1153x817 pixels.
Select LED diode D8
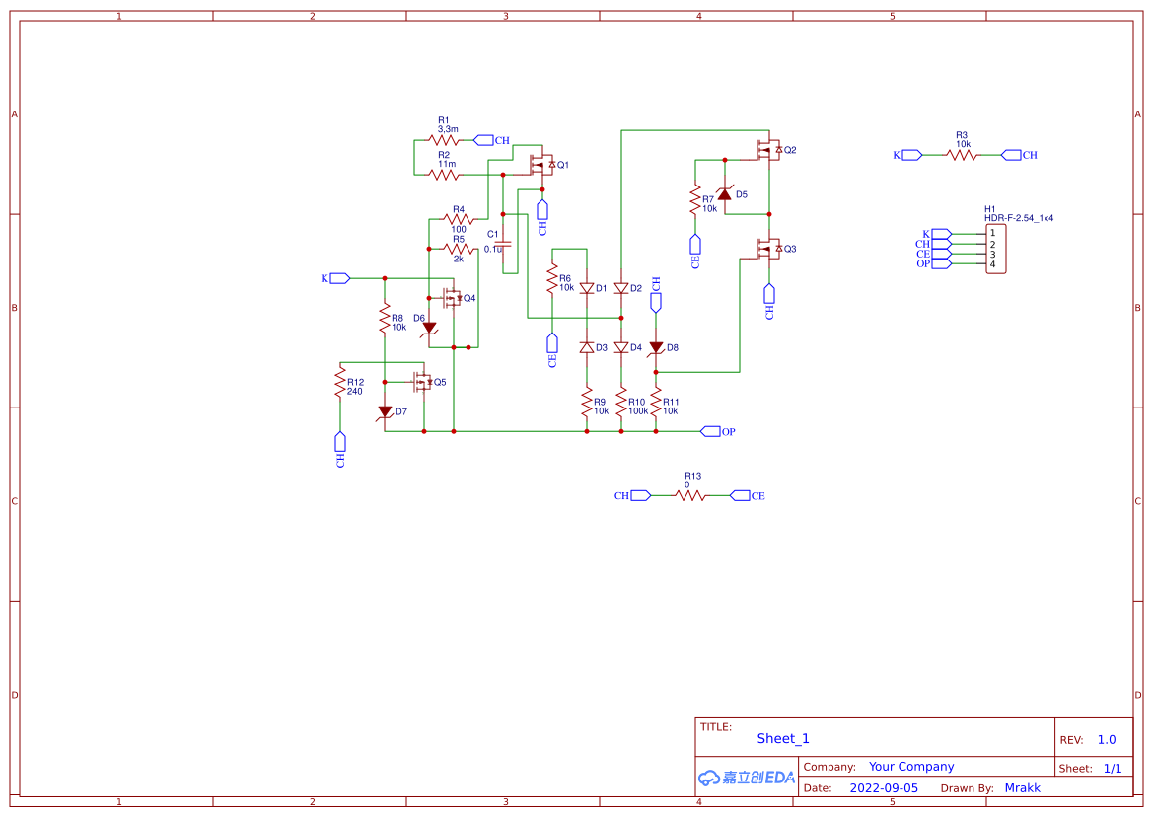click(656, 347)
